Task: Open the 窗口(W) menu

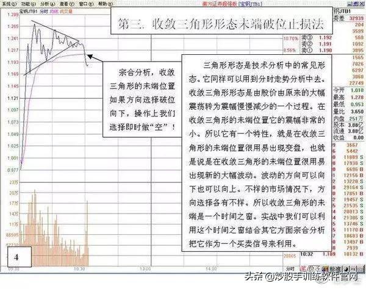Action: [x=86, y=4]
